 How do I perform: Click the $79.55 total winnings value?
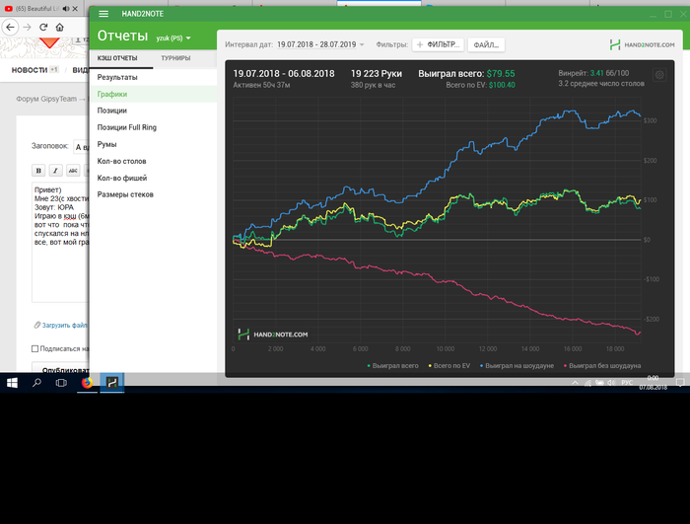pos(501,74)
